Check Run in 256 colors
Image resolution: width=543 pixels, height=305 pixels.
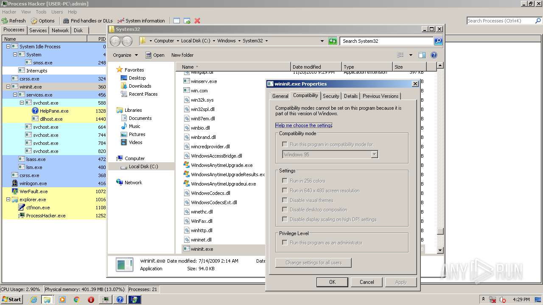click(x=285, y=181)
